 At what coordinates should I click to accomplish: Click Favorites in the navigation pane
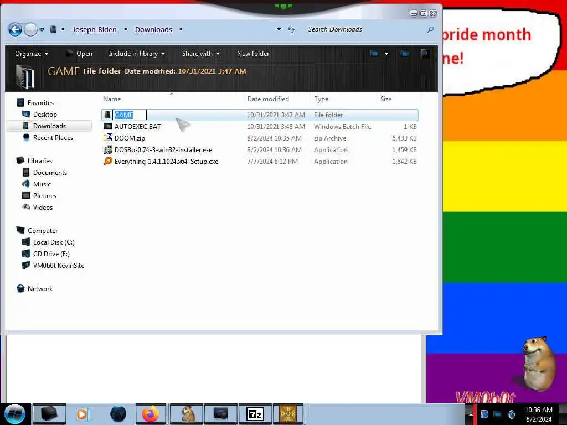[40, 102]
